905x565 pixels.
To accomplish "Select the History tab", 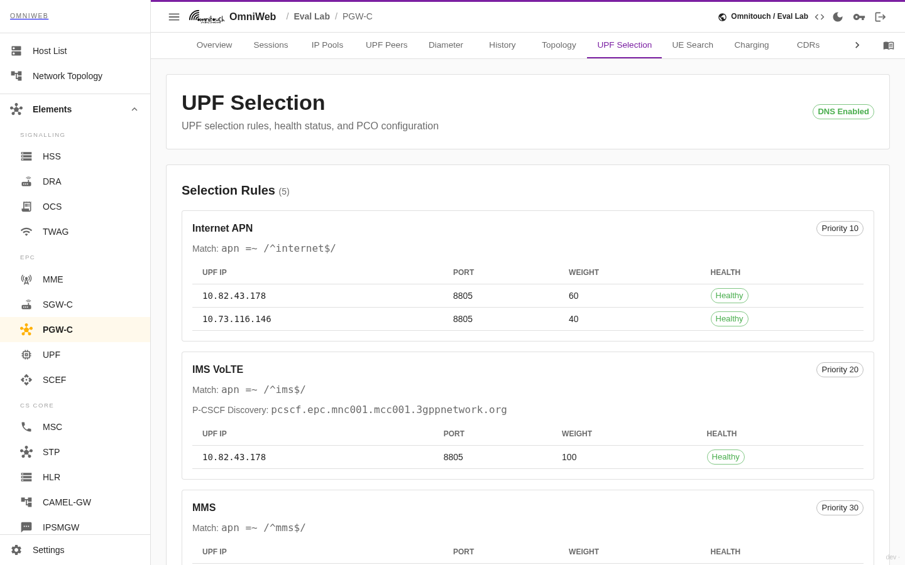I will [x=502, y=45].
